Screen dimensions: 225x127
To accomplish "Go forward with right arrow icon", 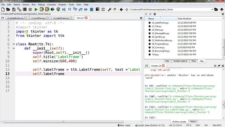I will coord(127,10).
